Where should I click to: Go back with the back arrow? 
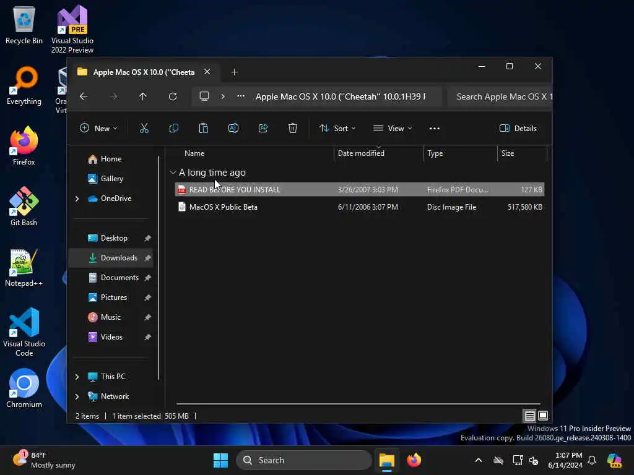tap(84, 96)
